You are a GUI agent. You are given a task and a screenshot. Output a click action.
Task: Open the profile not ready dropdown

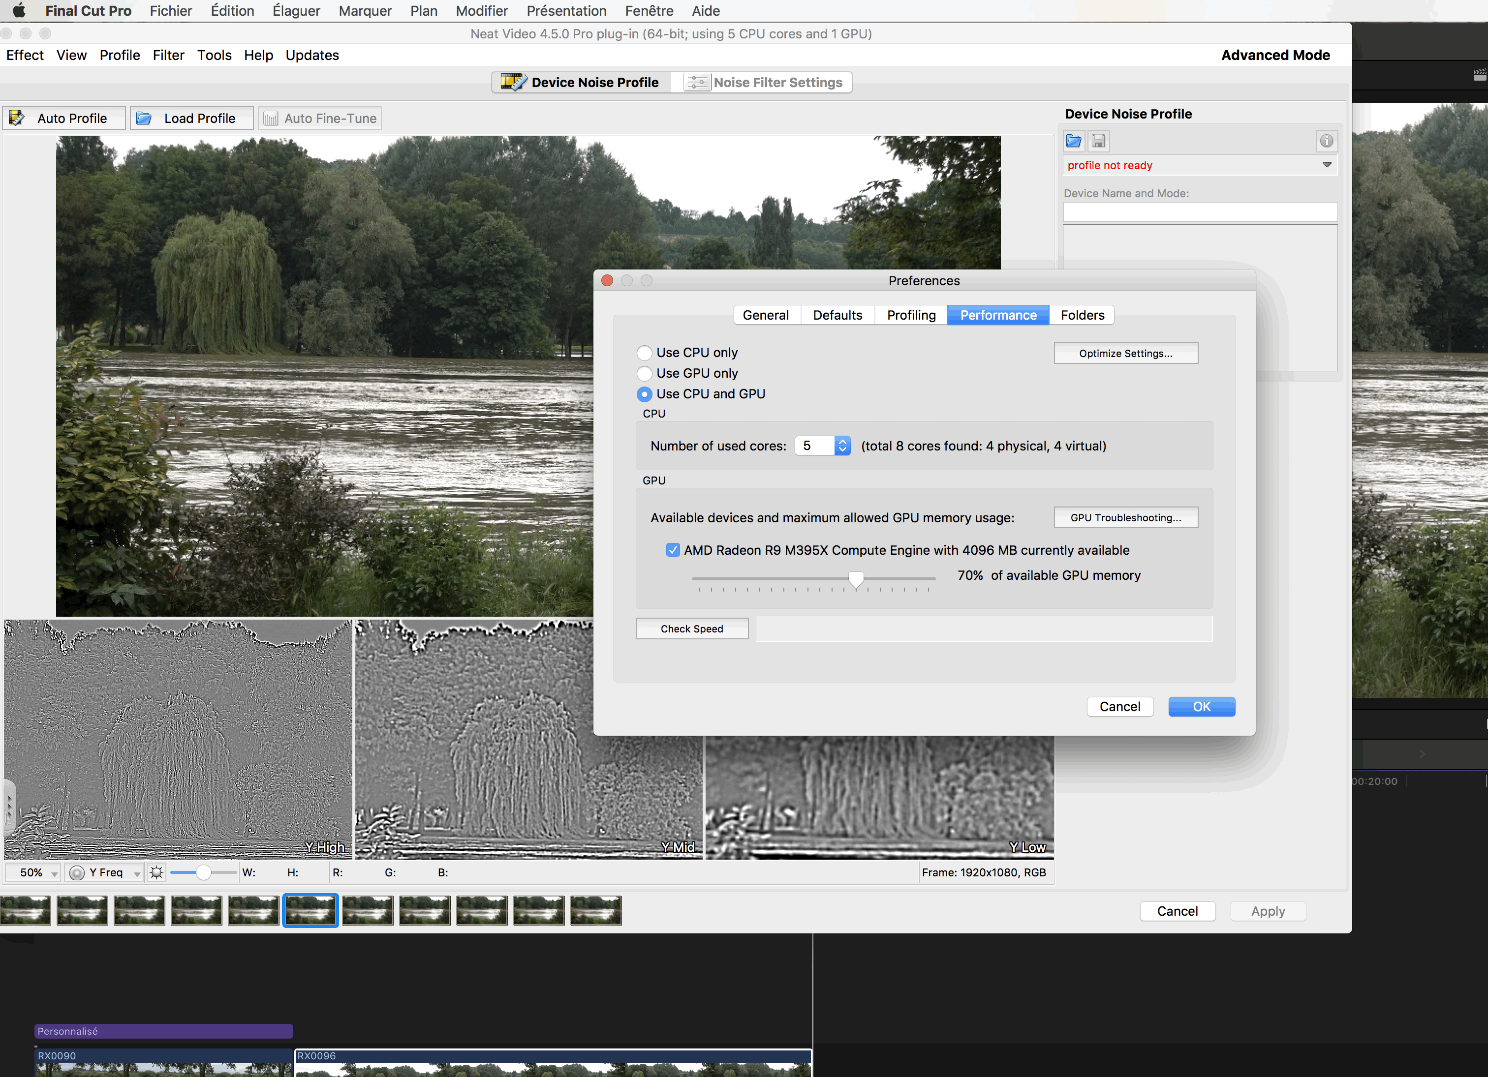[1199, 165]
